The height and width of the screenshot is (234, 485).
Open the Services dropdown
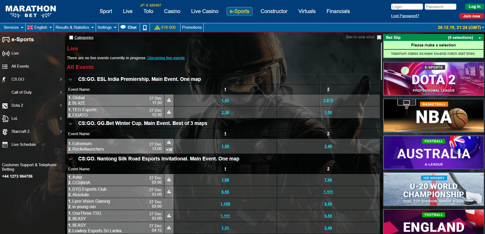[x=13, y=27]
